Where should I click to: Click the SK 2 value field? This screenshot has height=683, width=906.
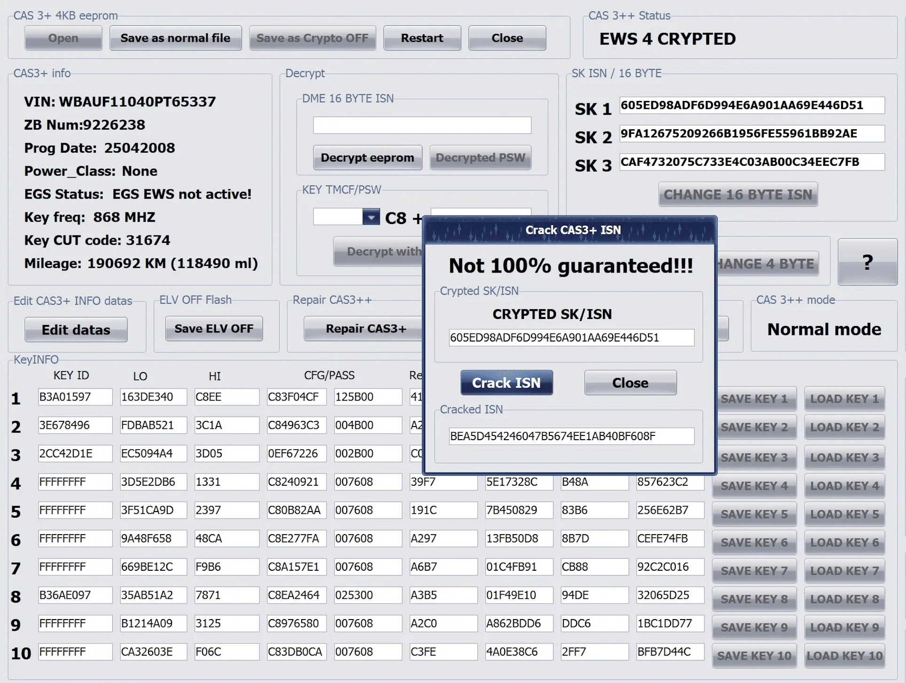(x=752, y=133)
